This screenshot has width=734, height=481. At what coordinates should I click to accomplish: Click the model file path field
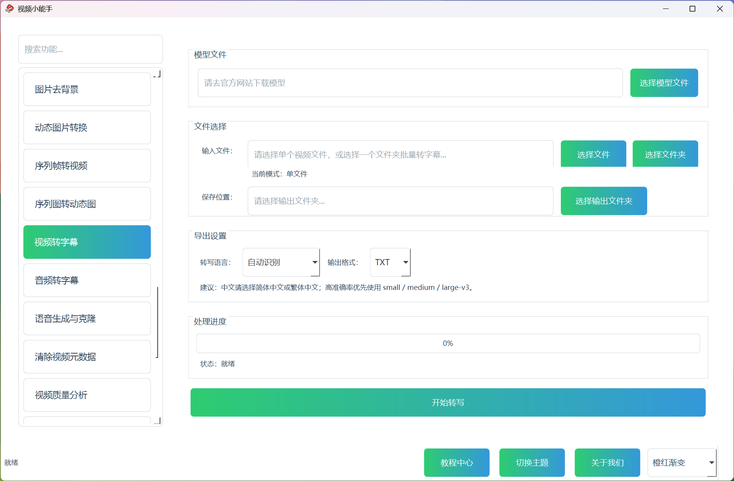tap(410, 83)
